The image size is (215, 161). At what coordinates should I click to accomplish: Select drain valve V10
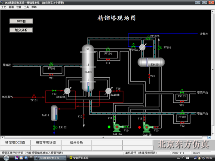[x=84, y=116]
